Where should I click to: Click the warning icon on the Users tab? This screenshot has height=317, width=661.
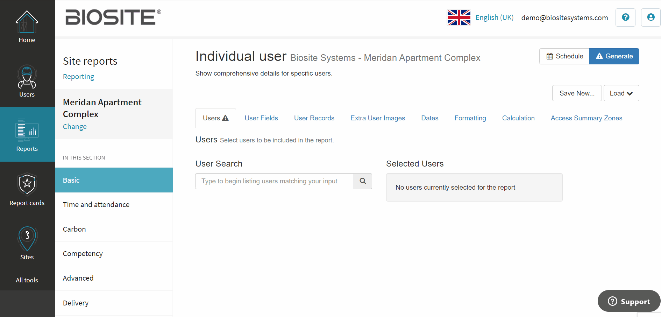(x=226, y=118)
